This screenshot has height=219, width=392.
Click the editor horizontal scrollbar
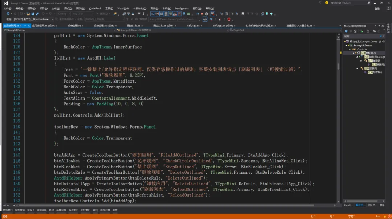point(166,206)
